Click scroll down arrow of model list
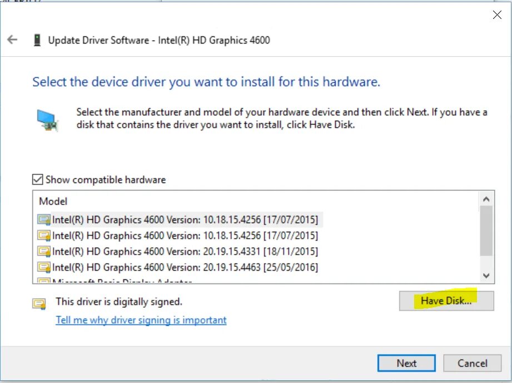This screenshot has height=383, width=512. tap(486, 276)
